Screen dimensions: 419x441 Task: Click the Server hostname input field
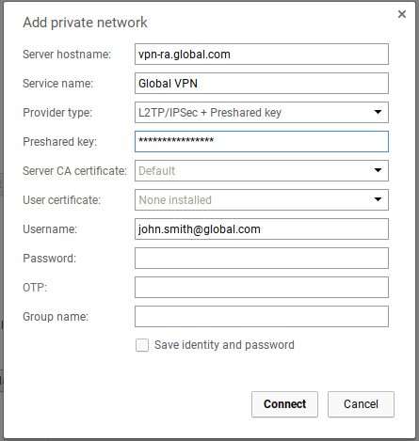[x=262, y=55]
